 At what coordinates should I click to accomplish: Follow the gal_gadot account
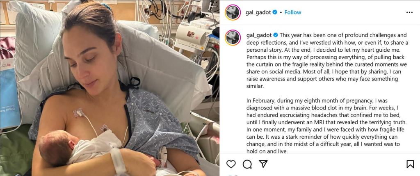[292, 12]
